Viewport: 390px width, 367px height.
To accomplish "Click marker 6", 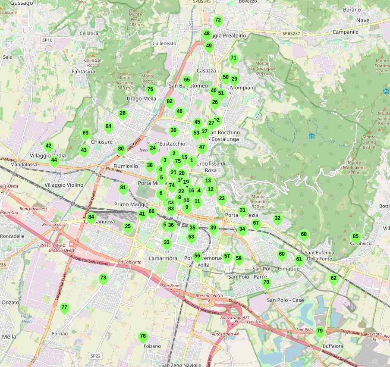I will click(161, 194).
